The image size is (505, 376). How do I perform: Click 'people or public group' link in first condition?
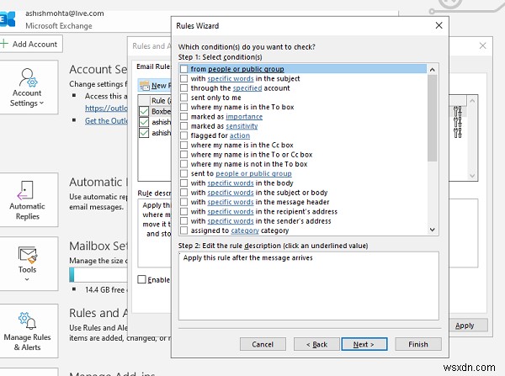coord(246,69)
